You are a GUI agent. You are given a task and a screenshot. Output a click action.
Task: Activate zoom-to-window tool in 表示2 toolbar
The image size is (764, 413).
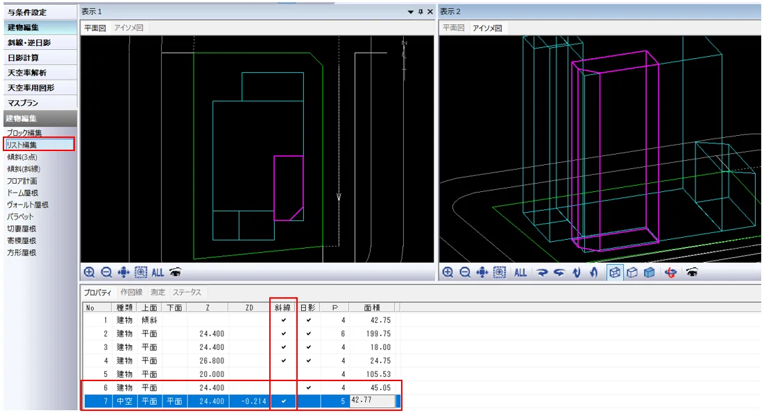(500, 272)
